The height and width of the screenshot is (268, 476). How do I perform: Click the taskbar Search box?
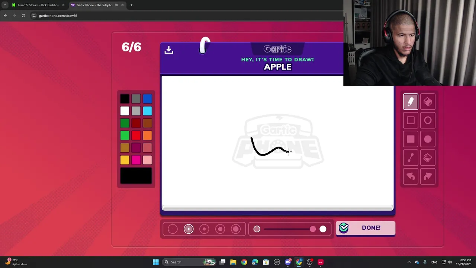(190, 262)
